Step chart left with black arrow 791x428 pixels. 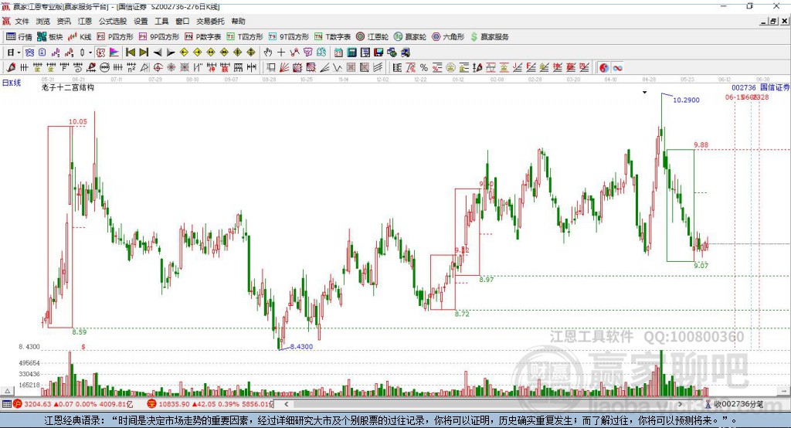(158, 53)
